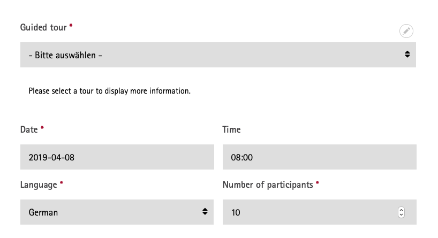Viewport: 438px width, 238px height.
Task: Click the red asterisk beside Language
Action: [x=61, y=184]
